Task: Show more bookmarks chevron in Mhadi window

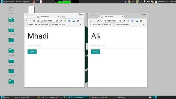Action: [x=81, y=24]
